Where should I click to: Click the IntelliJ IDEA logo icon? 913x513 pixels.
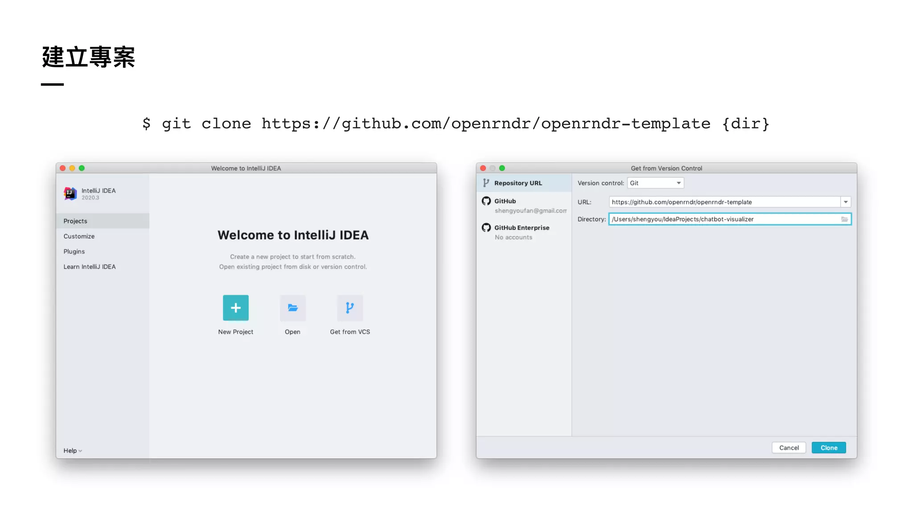coord(70,194)
